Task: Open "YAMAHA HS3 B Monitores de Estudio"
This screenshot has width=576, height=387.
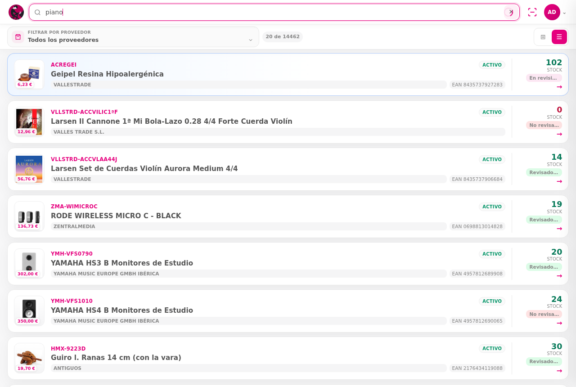Action: point(122,263)
